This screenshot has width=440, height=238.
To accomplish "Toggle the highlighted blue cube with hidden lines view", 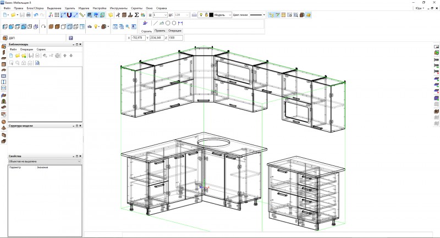I will coord(24,26).
